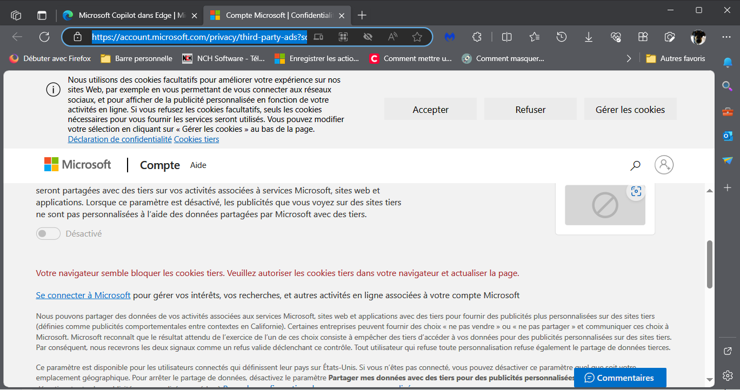The image size is (740, 390).
Task: Open the Favorites list icon
Action: coord(535,37)
